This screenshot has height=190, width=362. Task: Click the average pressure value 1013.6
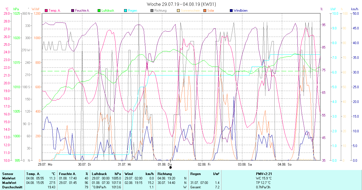point(116,187)
